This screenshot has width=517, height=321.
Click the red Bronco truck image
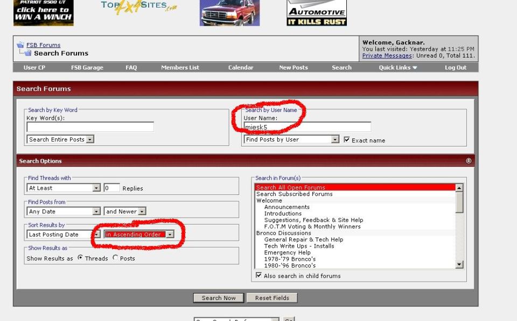229,13
